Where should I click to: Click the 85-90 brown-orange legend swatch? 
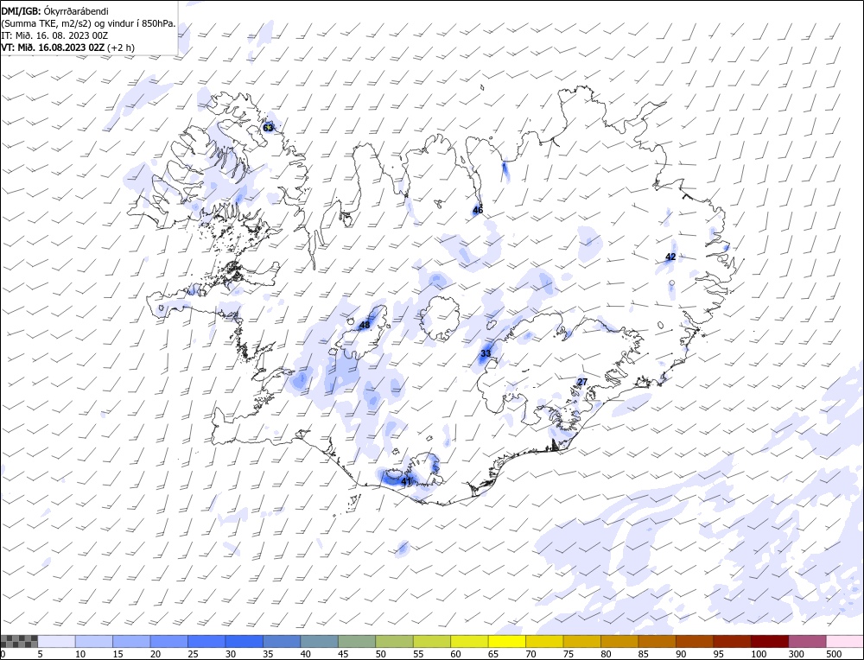657,641
